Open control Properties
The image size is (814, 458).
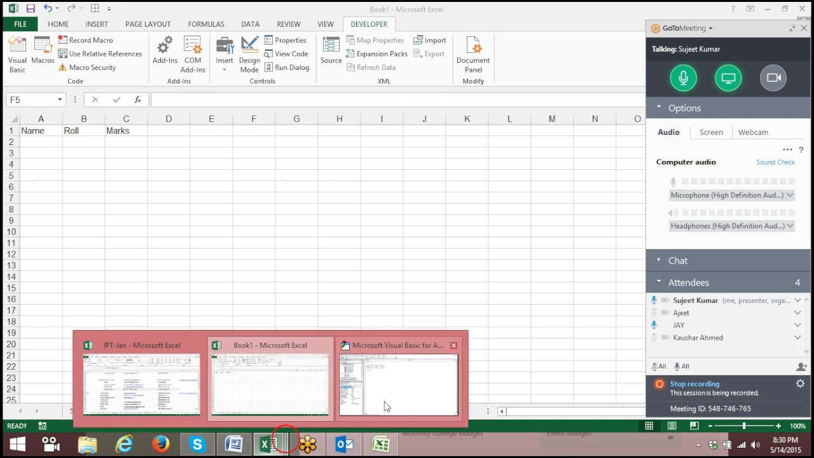click(286, 40)
